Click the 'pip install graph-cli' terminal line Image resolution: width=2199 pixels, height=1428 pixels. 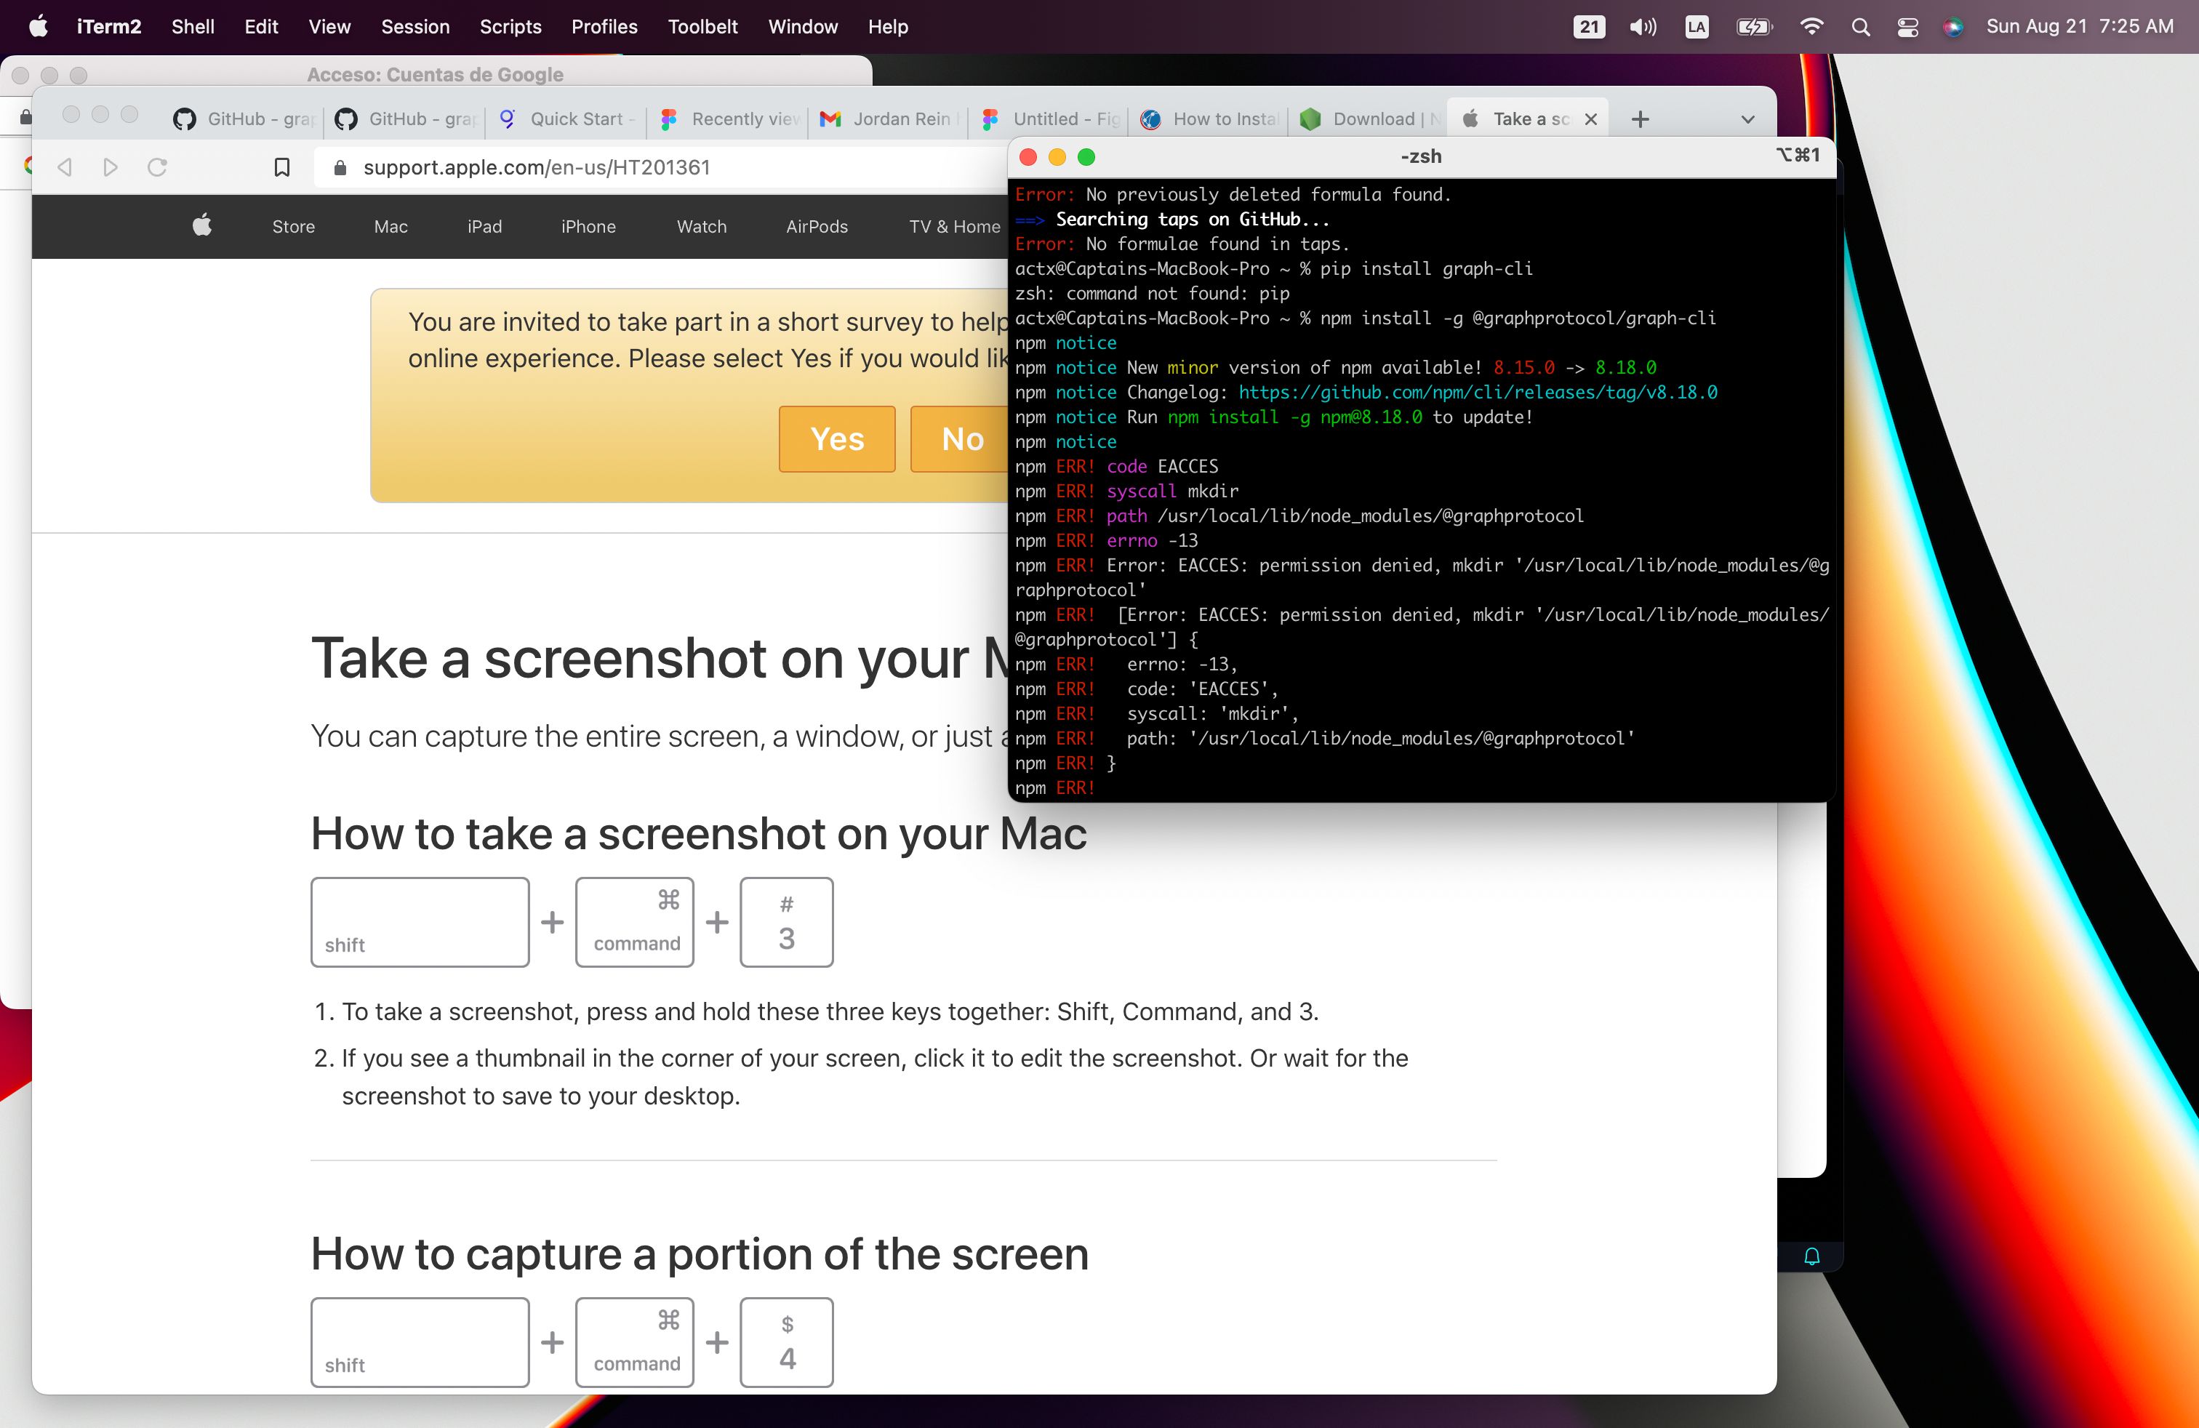(x=1274, y=268)
